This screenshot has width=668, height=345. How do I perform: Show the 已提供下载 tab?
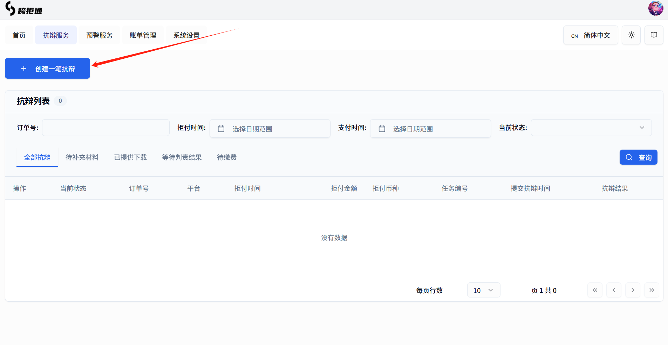(130, 157)
